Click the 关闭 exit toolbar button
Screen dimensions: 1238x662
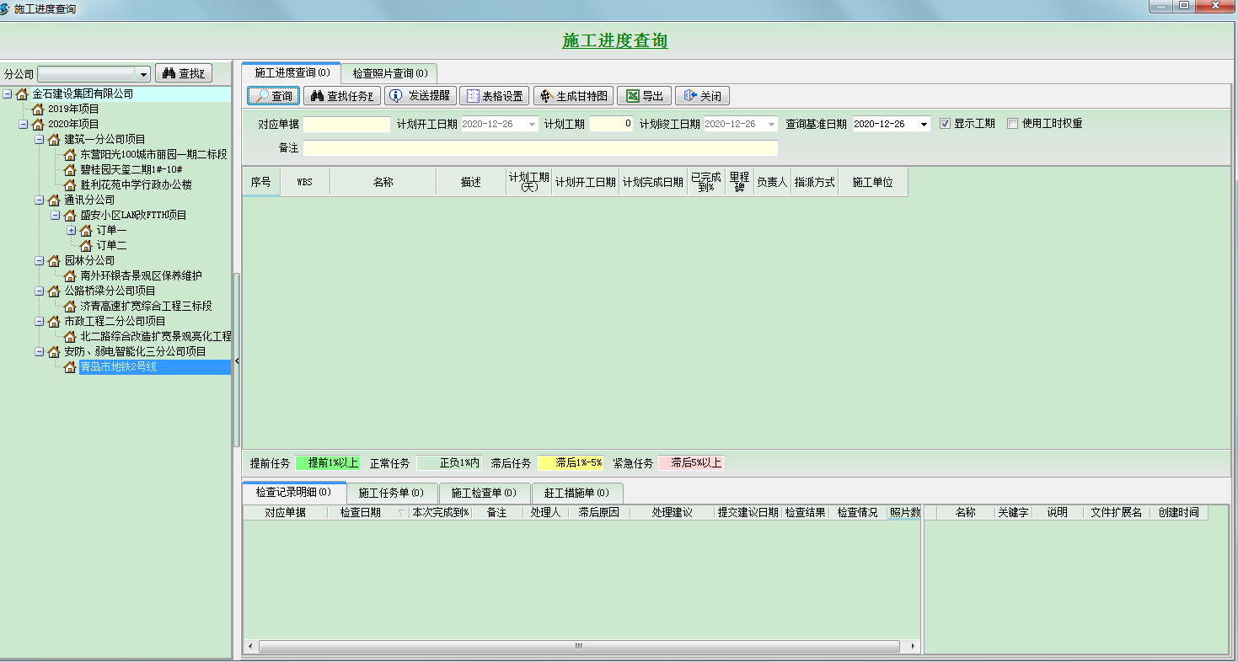pyautogui.click(x=702, y=96)
